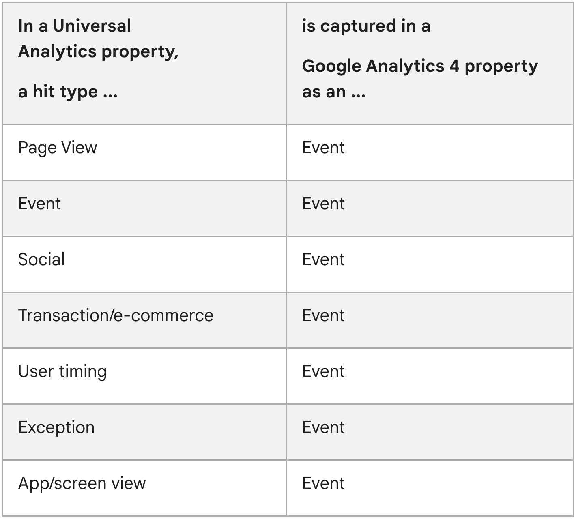Click the "Page View" hit type cell
This screenshot has width=576, height=519.
click(x=58, y=148)
